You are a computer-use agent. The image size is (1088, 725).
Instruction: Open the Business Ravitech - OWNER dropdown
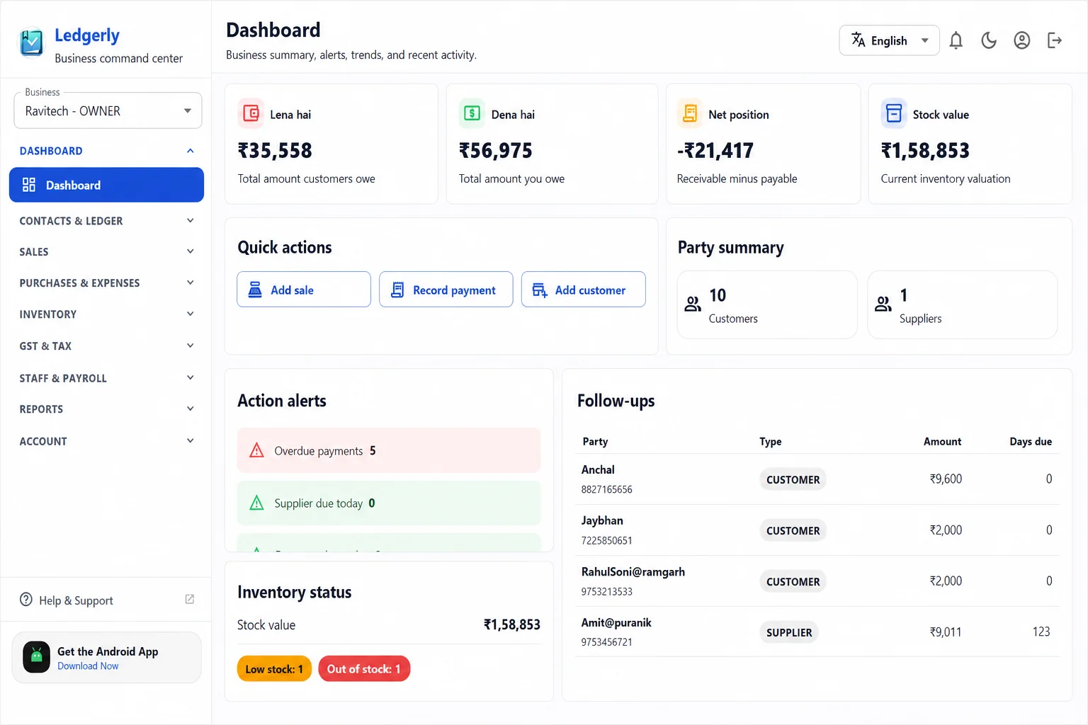pyautogui.click(x=108, y=110)
